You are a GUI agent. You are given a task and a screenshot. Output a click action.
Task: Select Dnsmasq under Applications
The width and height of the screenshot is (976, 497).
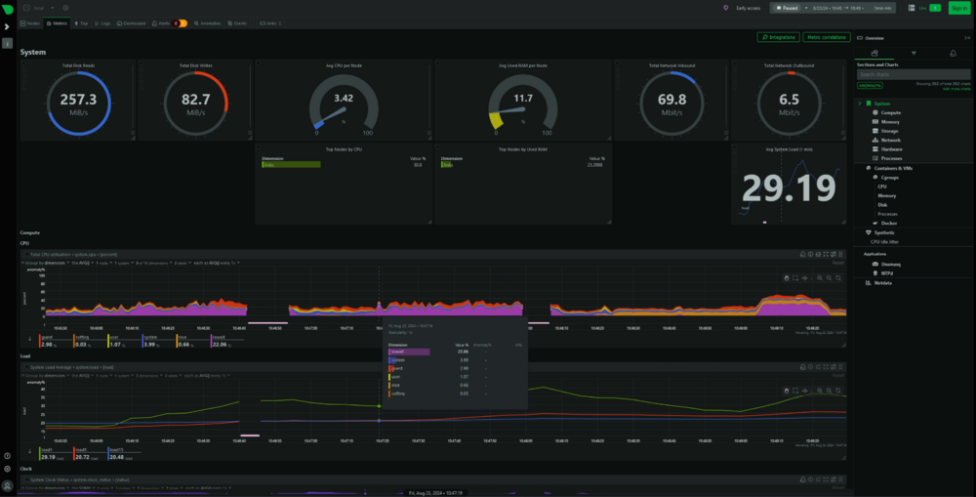[891, 264]
